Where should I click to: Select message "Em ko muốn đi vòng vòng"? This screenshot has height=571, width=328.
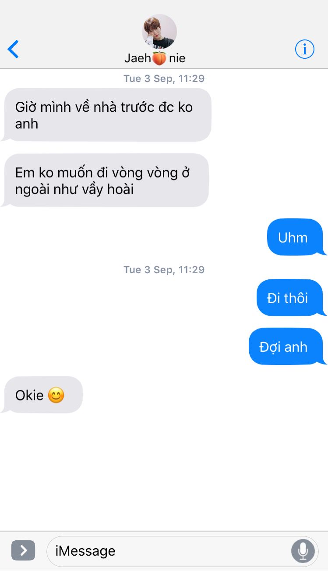105,180
